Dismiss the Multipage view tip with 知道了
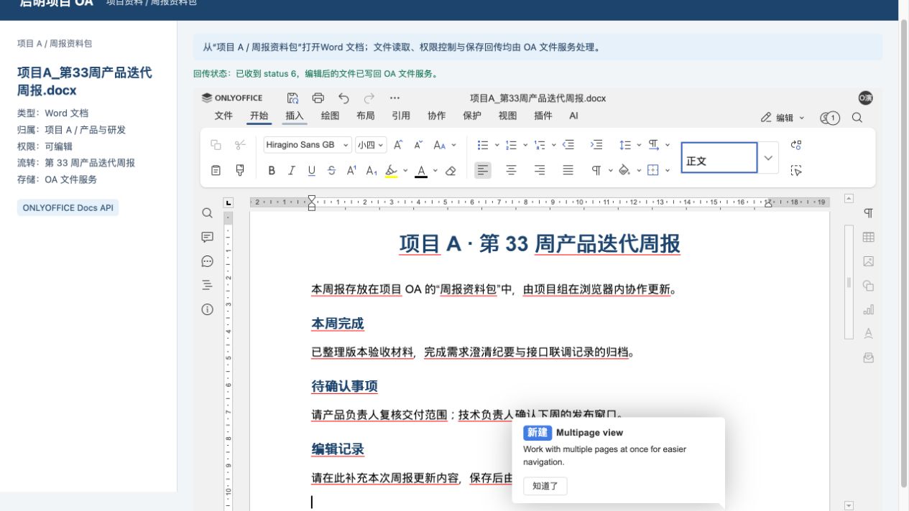The width and height of the screenshot is (909, 511). point(545,486)
